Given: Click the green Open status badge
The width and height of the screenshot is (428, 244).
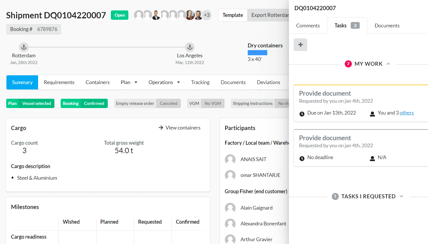Looking at the screenshot, I should click(x=120, y=15).
